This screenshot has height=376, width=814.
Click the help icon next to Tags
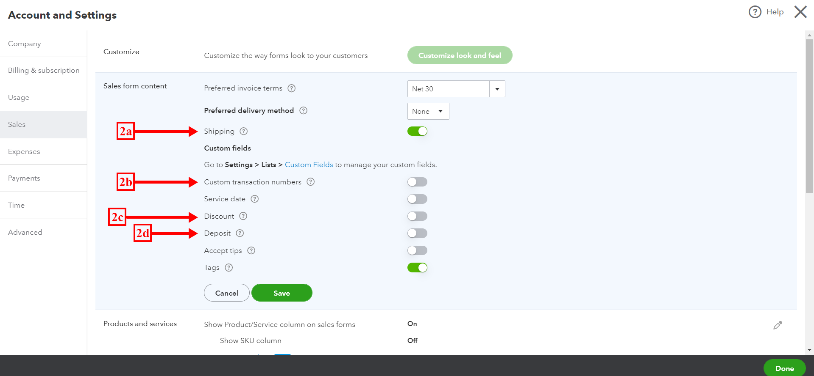click(229, 267)
